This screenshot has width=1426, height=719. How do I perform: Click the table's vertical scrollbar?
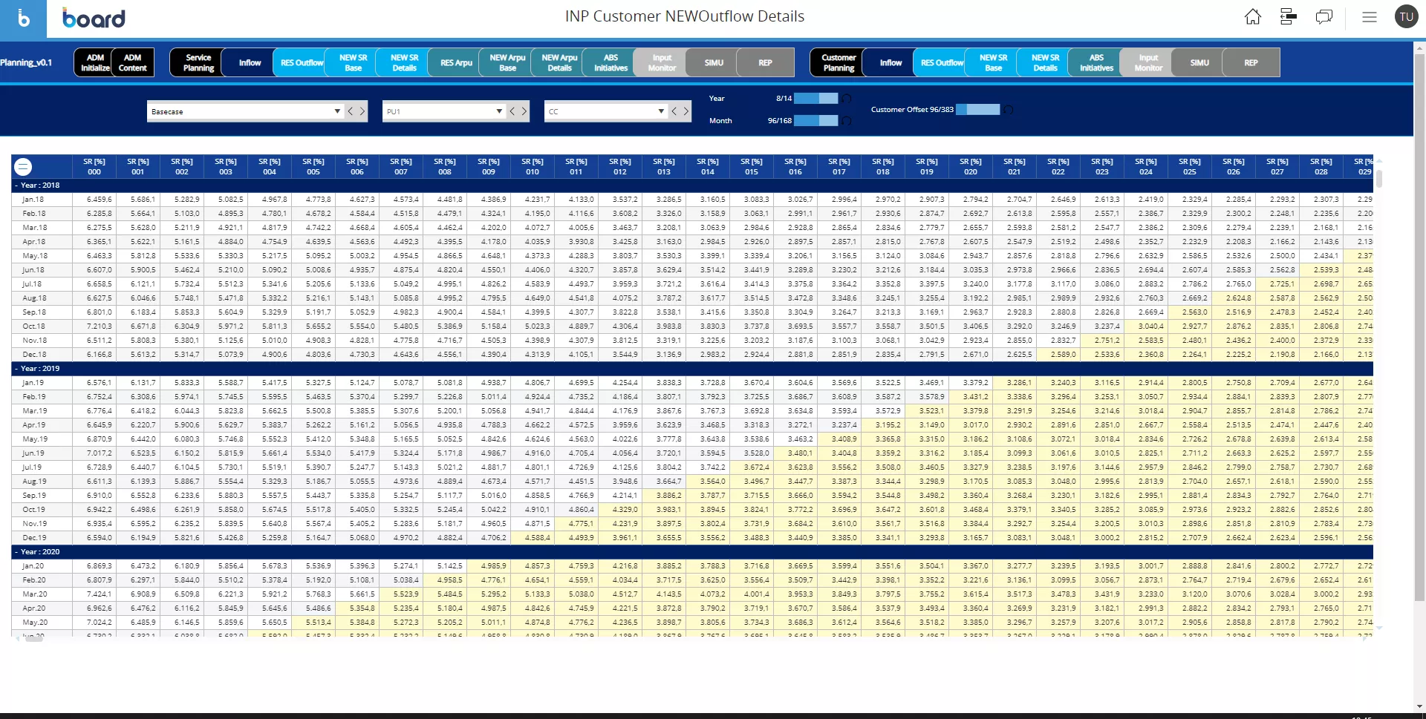(1379, 179)
